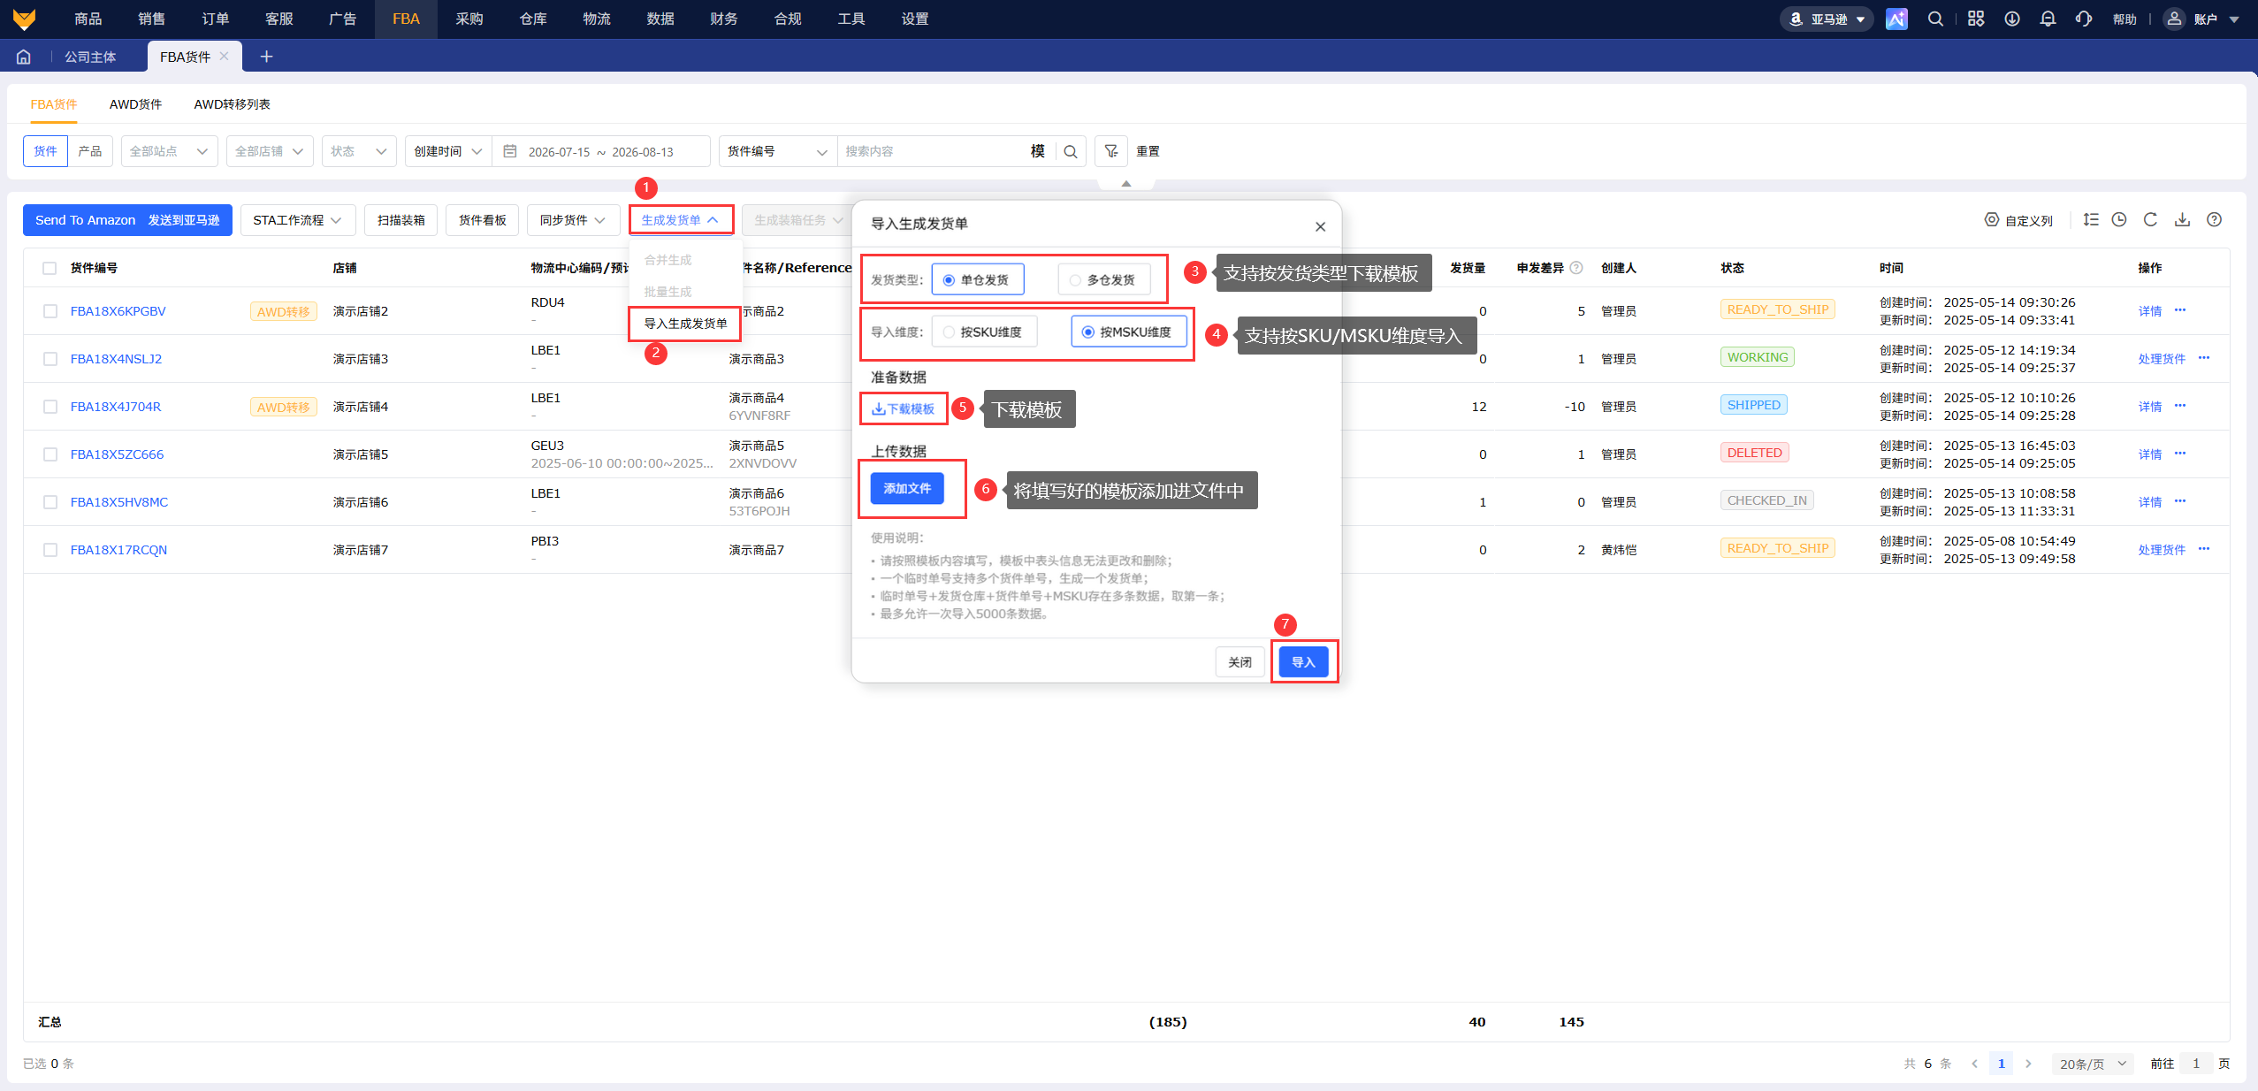Choose 按SKU维度 import dimension
2258x1091 pixels.
pyautogui.click(x=984, y=332)
